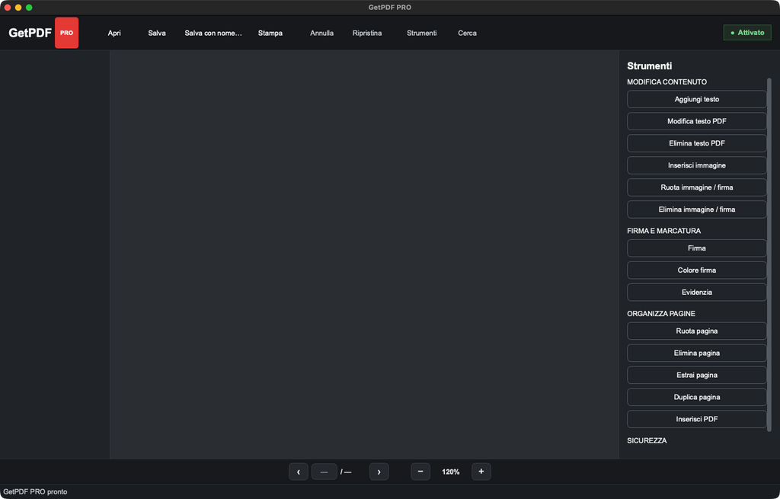Choose Salva con nome… in toolbar
Screen dimensions: 780x499
point(213,33)
